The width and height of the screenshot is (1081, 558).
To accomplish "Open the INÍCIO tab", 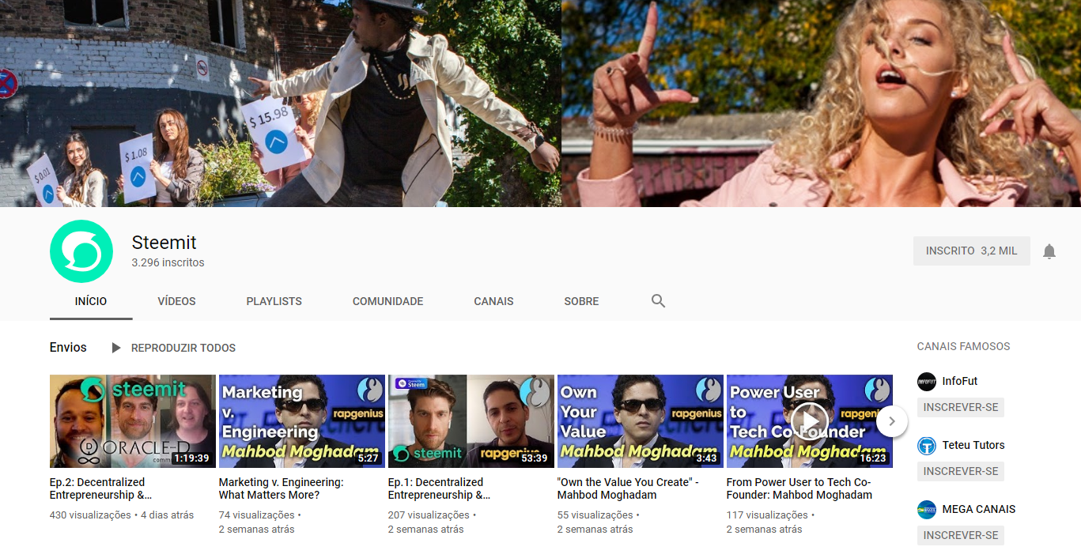I will click(x=91, y=301).
